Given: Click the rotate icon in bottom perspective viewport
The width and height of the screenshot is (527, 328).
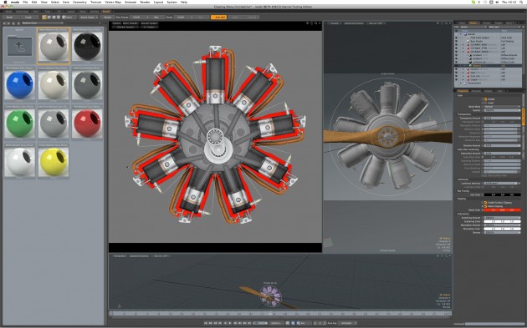Looking at the screenshot, I should [442, 256].
